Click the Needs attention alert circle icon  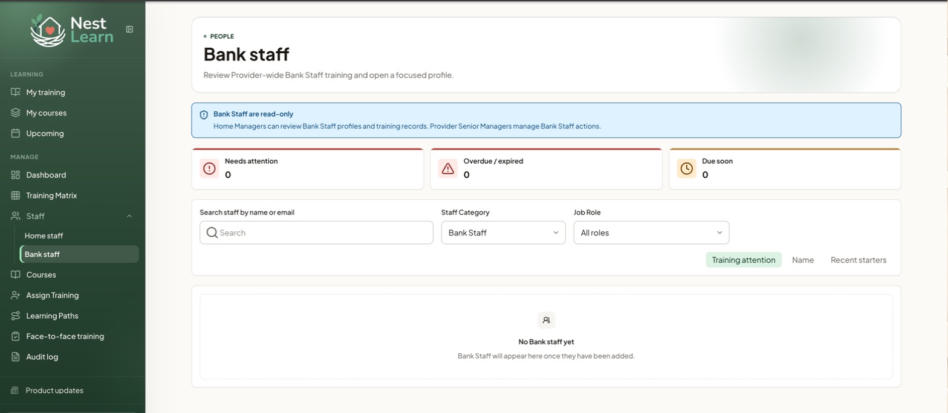click(209, 168)
